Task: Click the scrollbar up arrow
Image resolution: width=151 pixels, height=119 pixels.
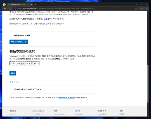Action: [148, 12]
